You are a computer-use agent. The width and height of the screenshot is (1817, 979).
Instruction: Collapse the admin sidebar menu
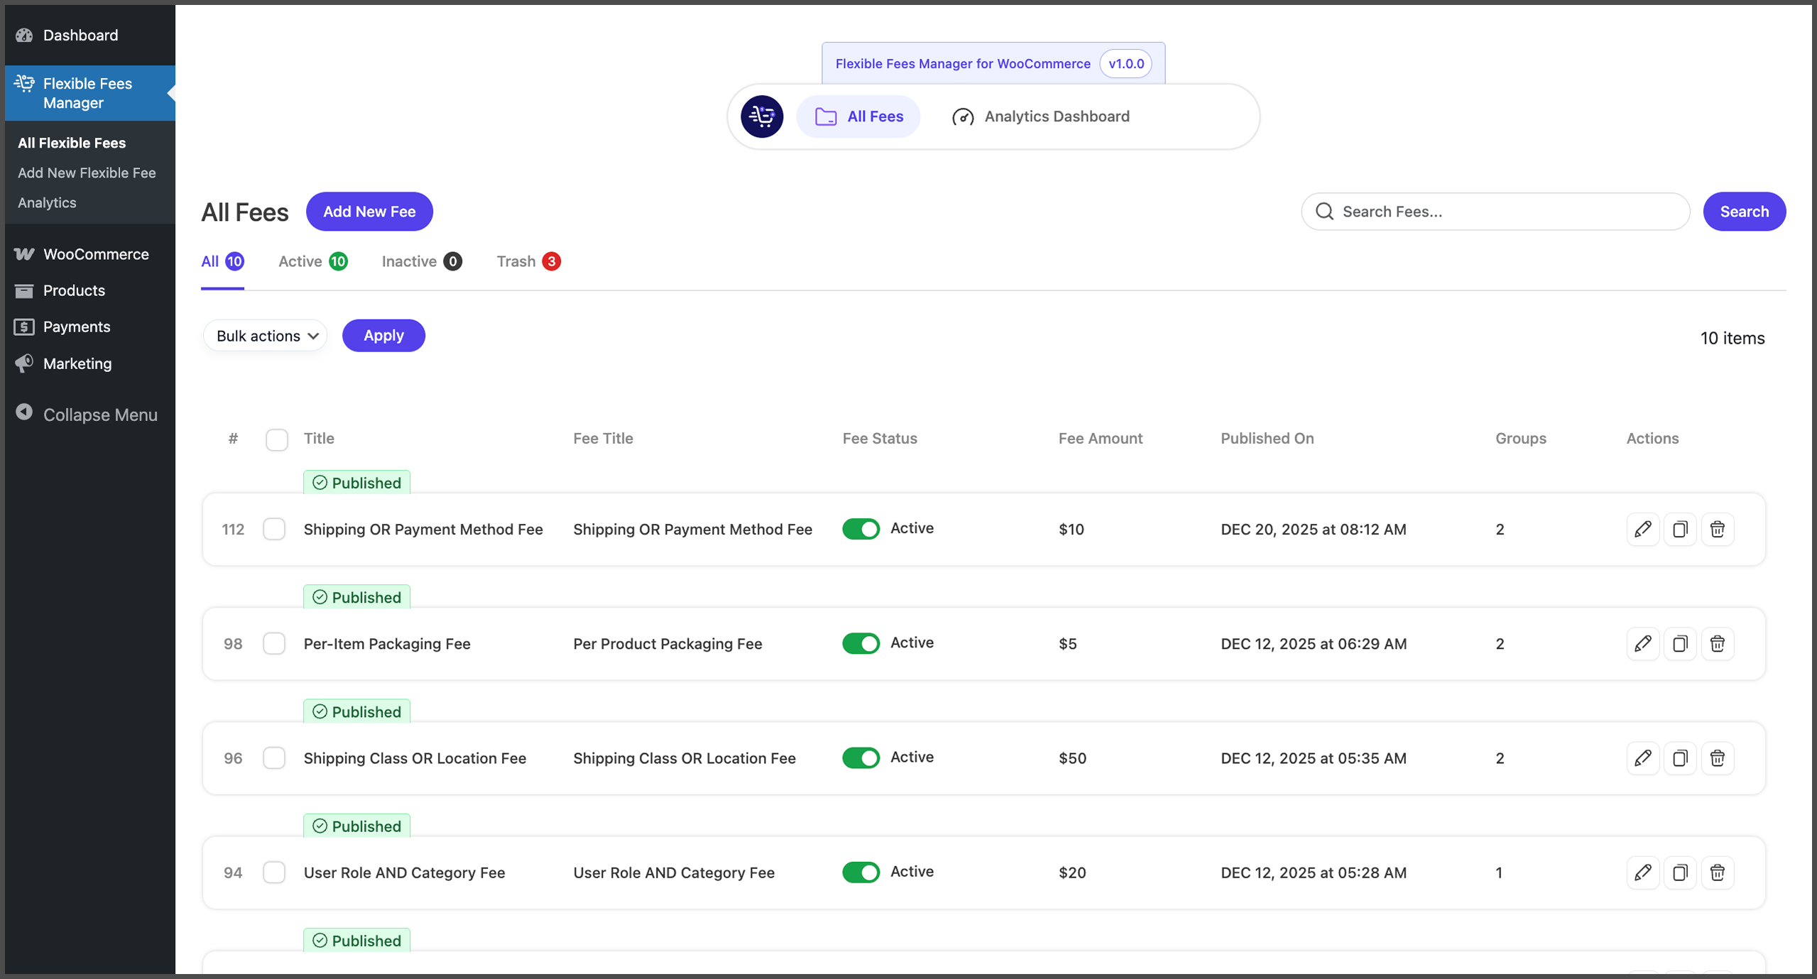(87, 415)
